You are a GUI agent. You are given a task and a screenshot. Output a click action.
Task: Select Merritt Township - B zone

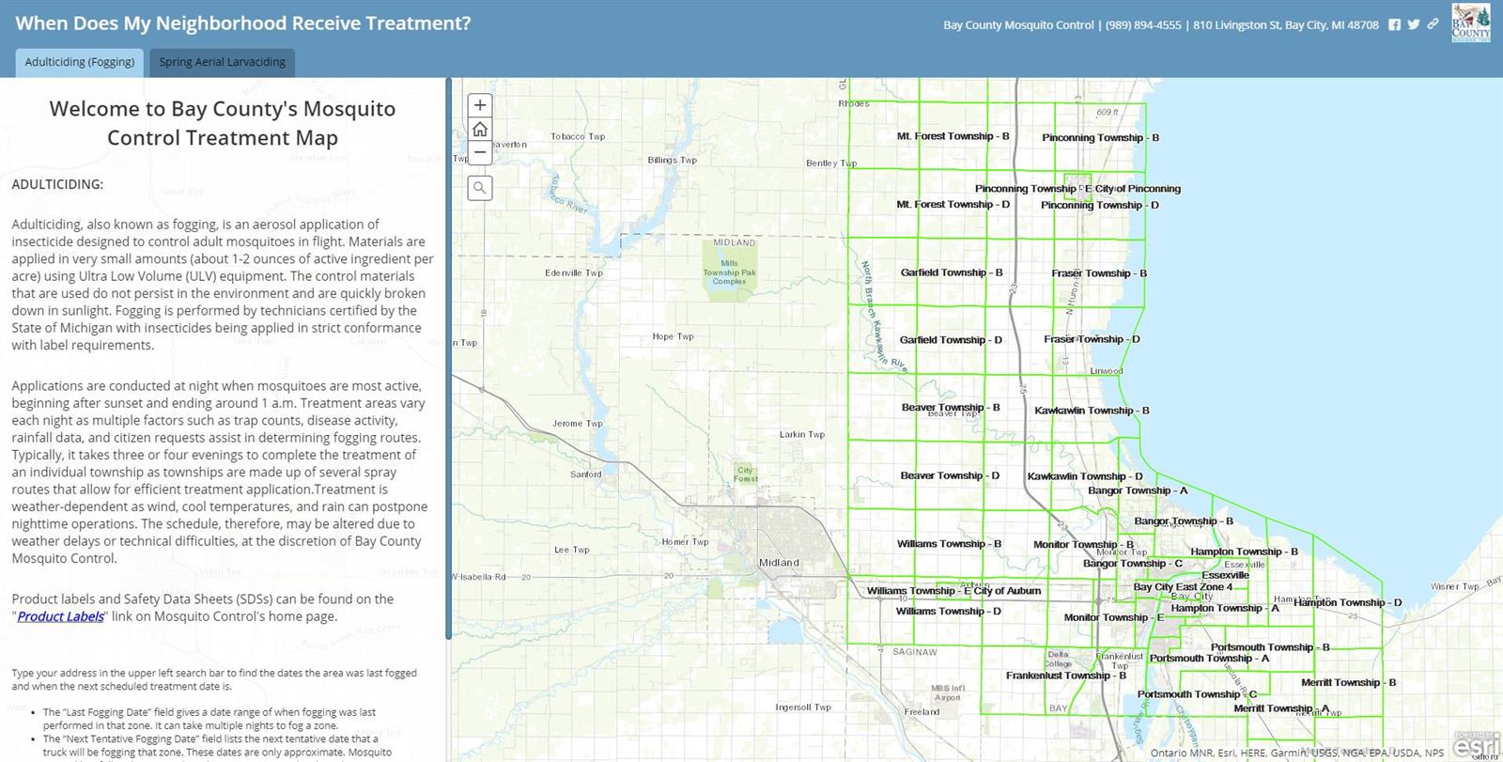pos(1348,683)
